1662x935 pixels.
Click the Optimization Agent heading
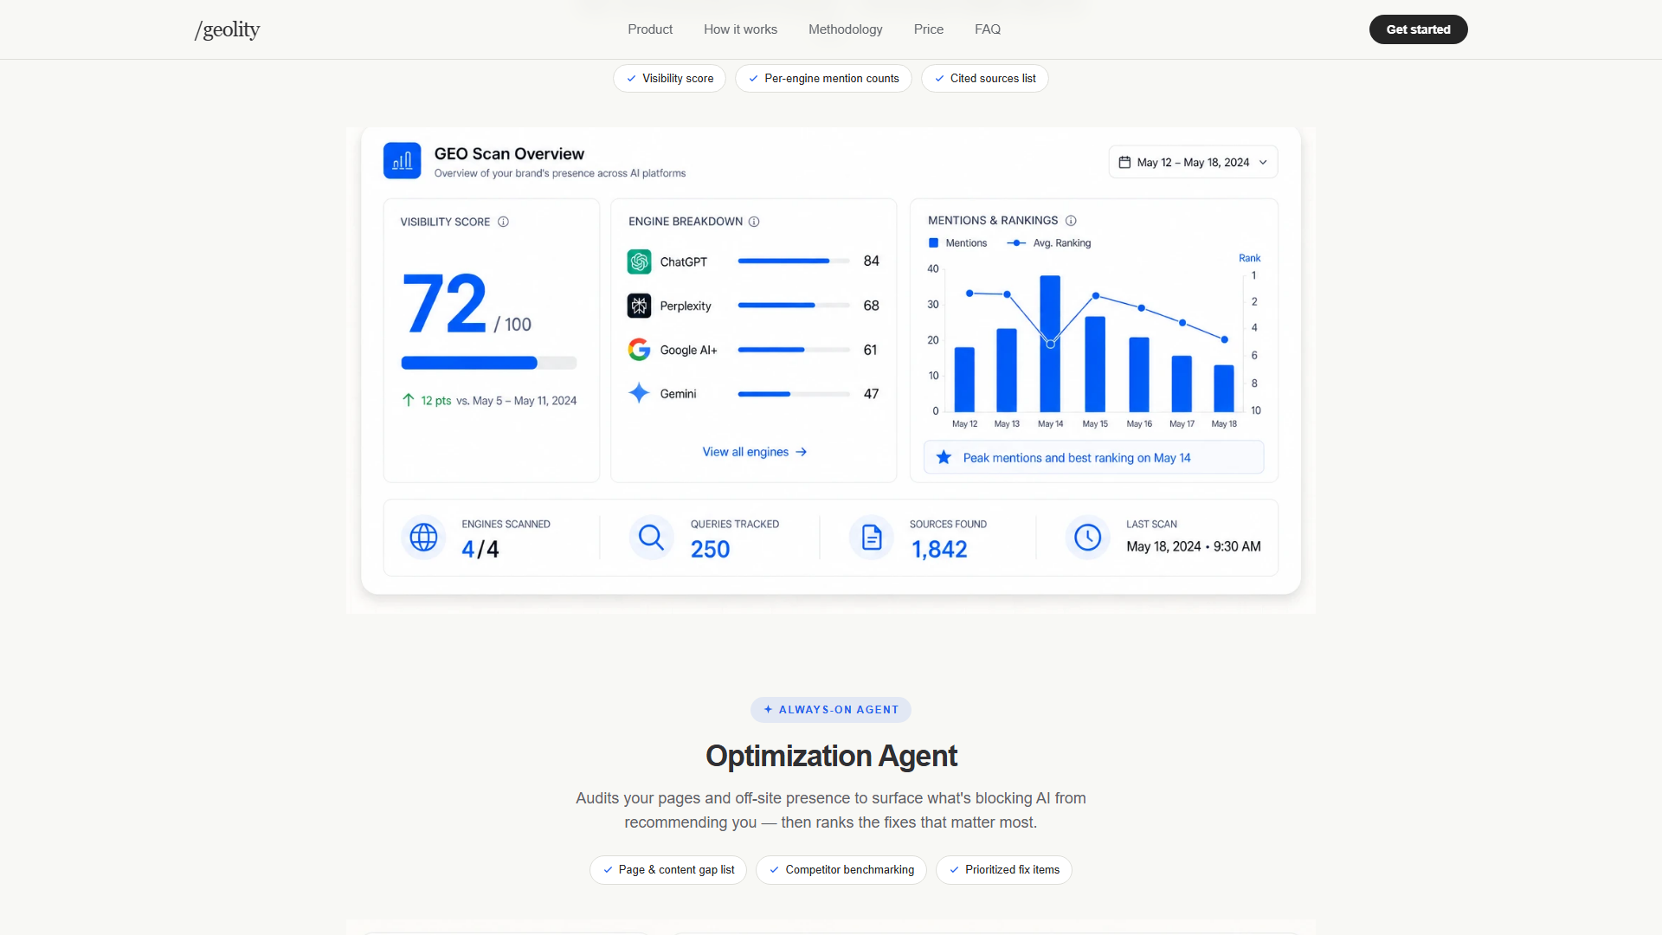[x=831, y=756]
